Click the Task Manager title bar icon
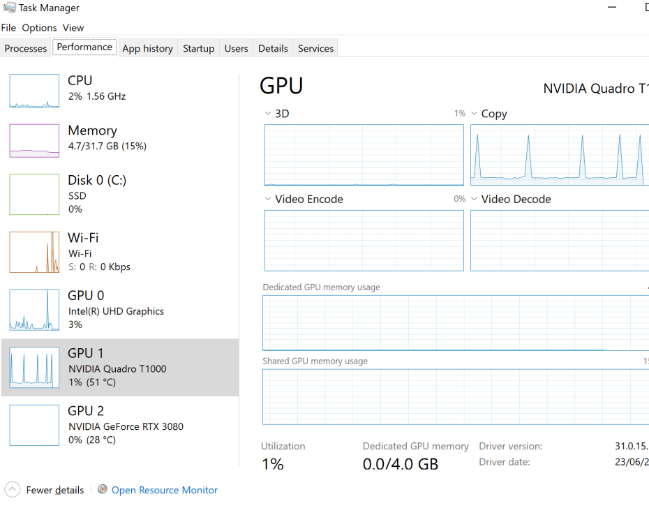 point(9,8)
